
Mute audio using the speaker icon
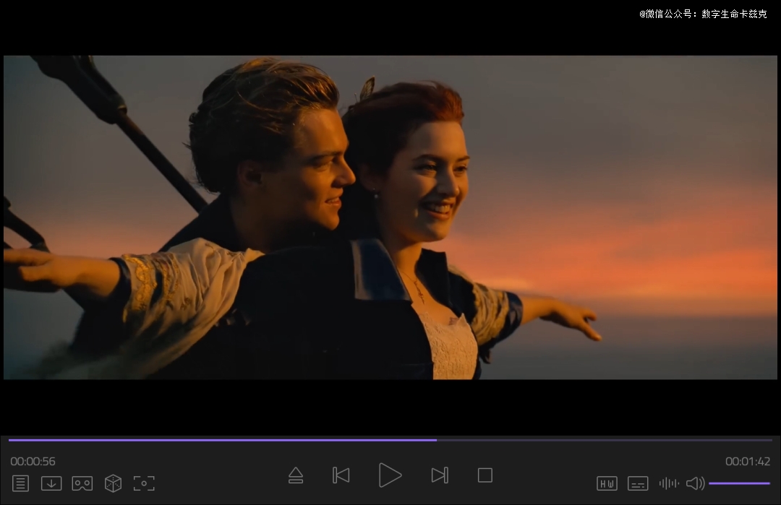(694, 483)
